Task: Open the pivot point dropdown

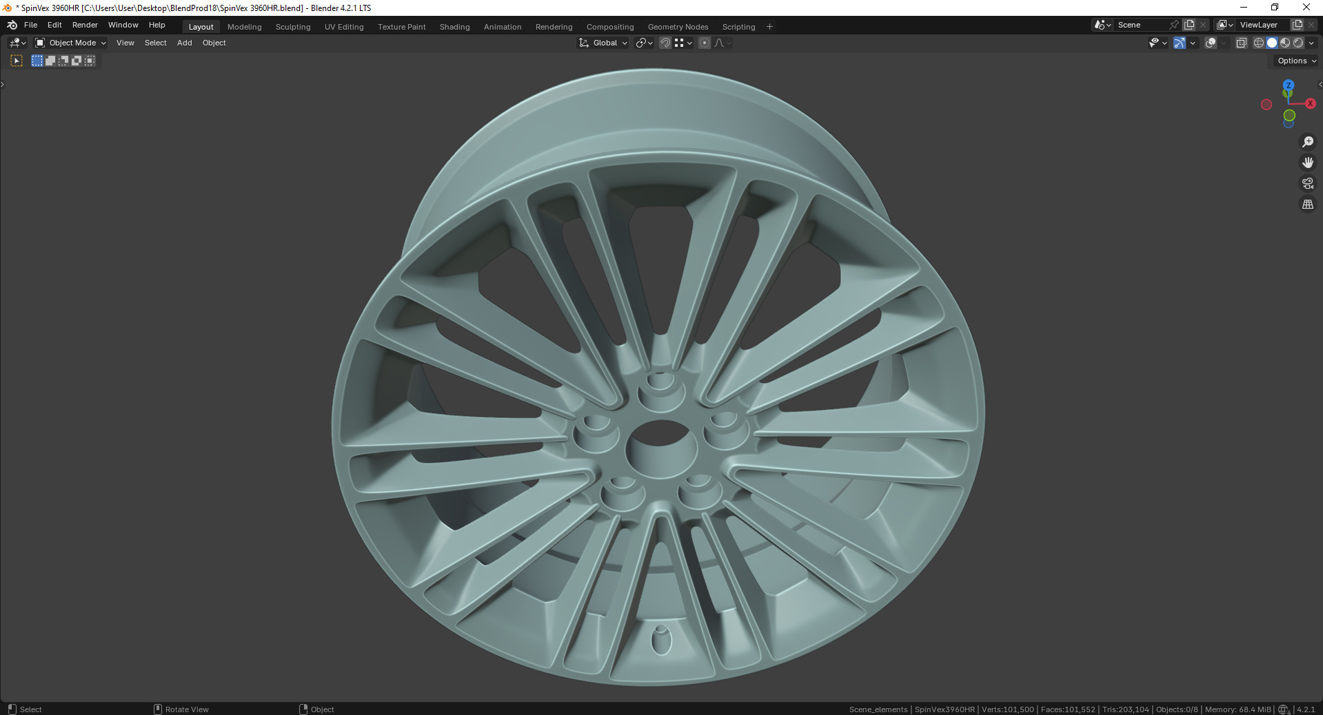Action: click(x=644, y=43)
